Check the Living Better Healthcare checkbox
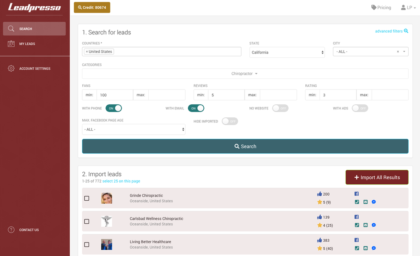Viewport: 420px width, 256px height. [87, 245]
